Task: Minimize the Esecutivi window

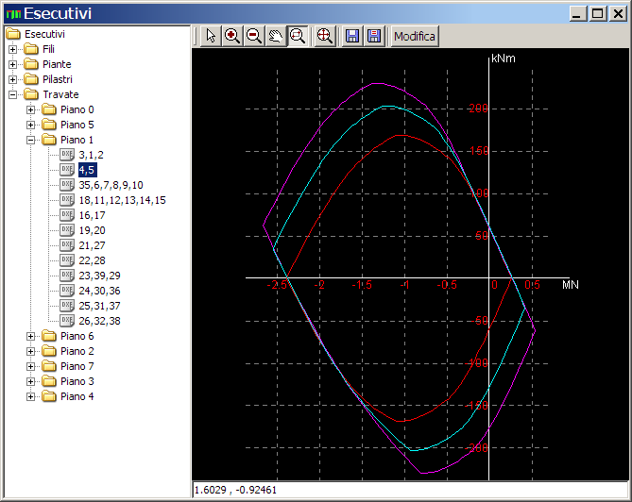Action: tap(578, 14)
